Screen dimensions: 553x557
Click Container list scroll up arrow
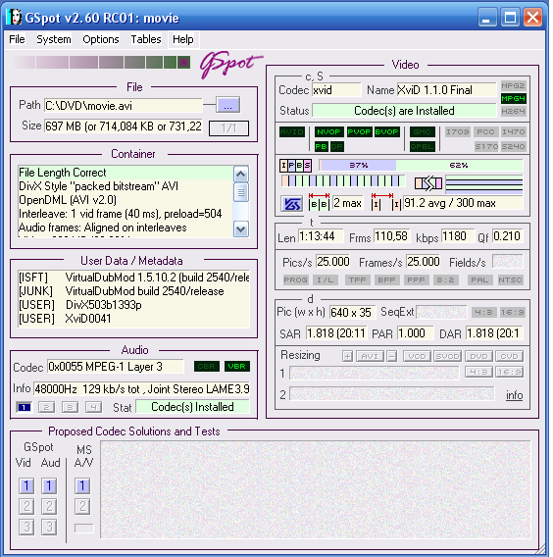tap(241, 175)
